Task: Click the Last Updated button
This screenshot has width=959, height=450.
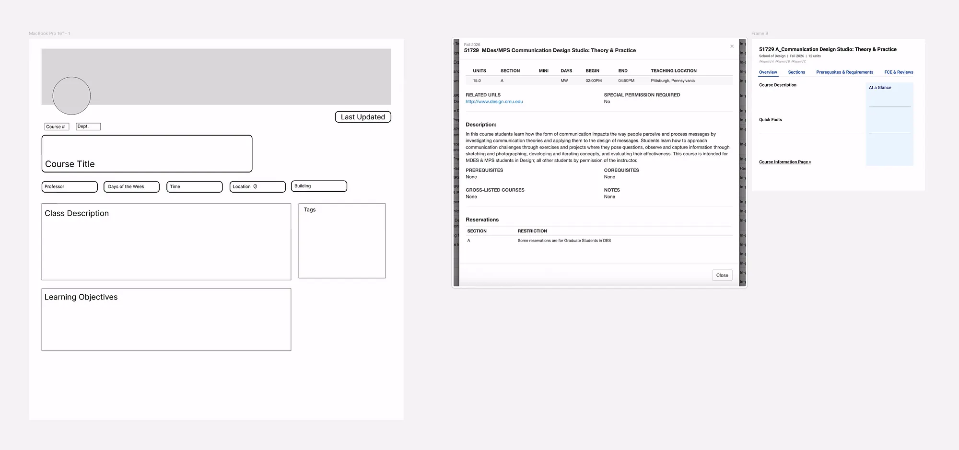Action: pos(363,117)
